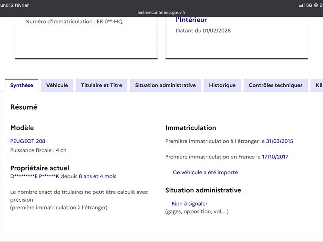Tap the 5G network indicator

309,5
